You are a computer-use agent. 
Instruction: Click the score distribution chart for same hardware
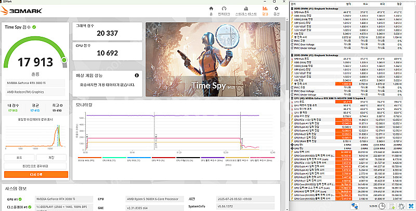tap(35, 136)
